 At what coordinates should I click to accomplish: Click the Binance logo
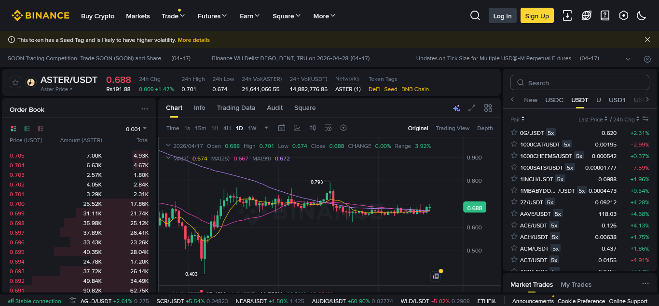click(41, 15)
